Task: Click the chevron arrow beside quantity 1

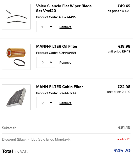Action: pyautogui.click(x=51, y=27)
